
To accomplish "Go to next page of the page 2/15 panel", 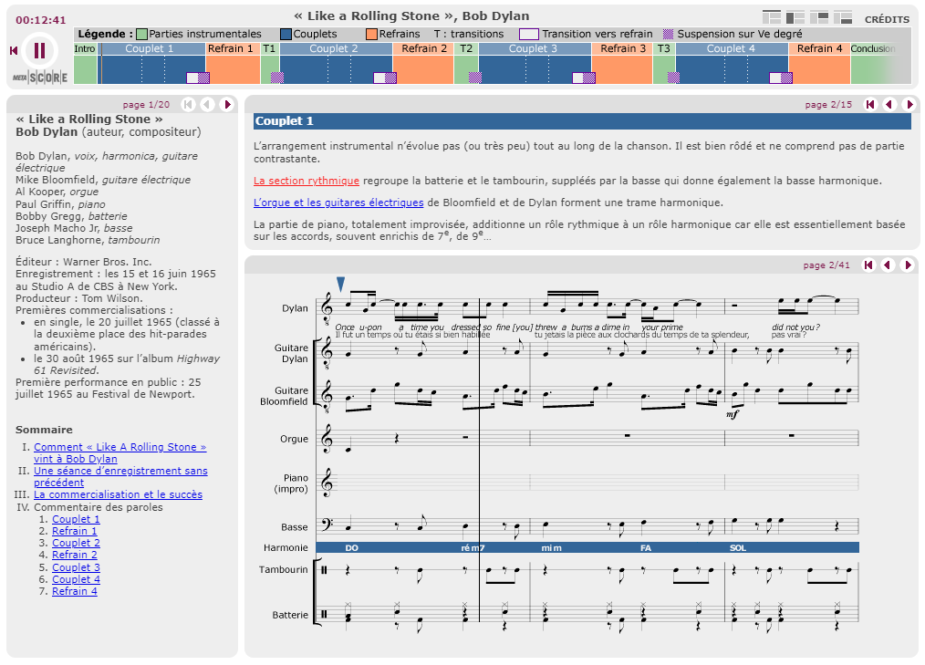I will click(909, 104).
